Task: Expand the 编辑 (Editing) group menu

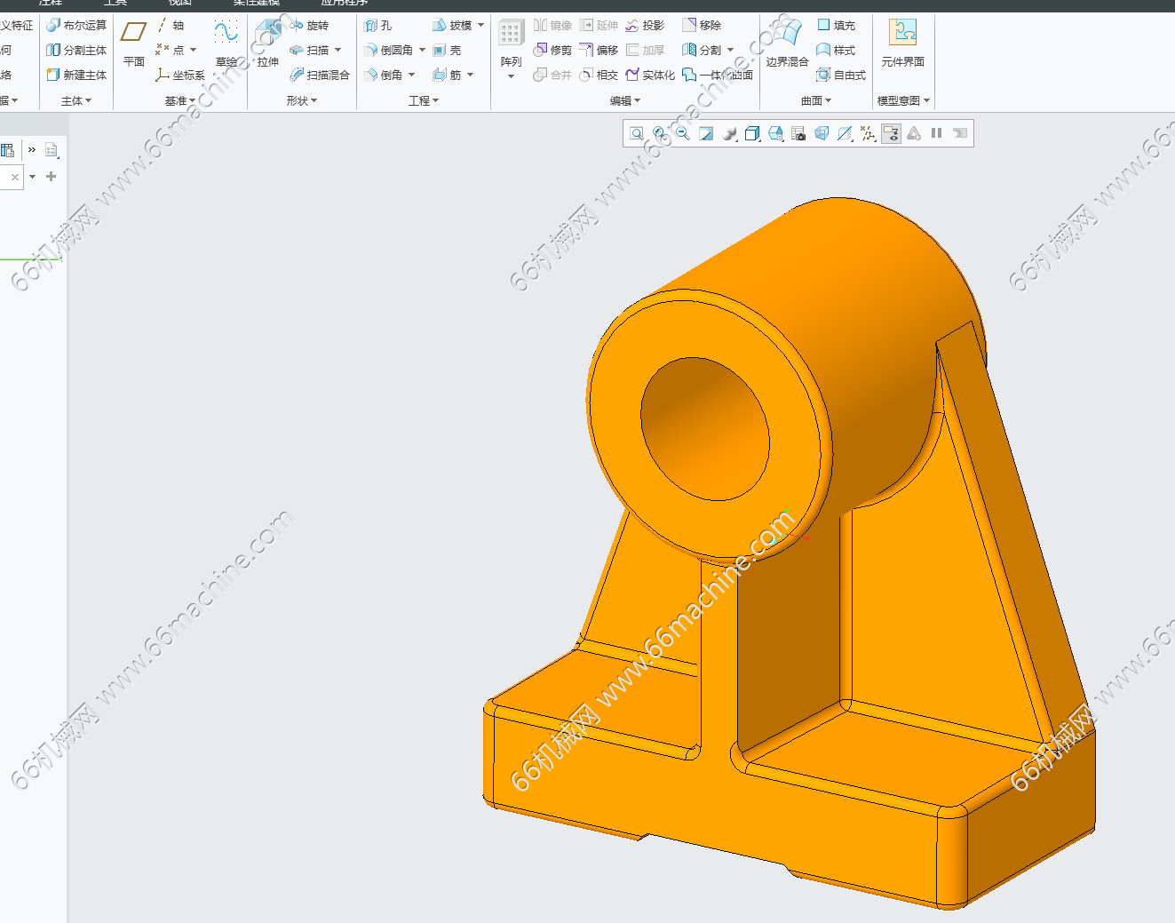Action: [x=625, y=101]
